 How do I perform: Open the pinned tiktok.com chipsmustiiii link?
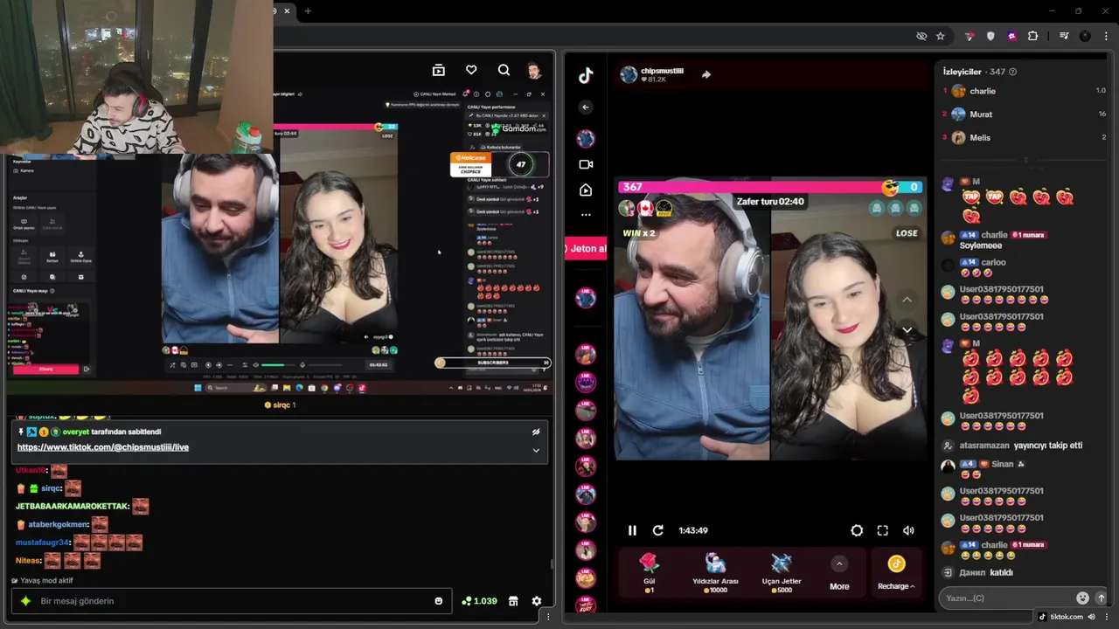tap(103, 447)
